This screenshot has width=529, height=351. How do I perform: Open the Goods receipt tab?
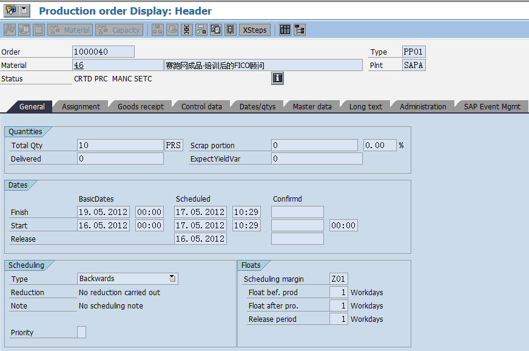pos(141,107)
